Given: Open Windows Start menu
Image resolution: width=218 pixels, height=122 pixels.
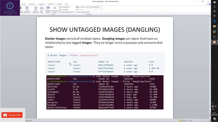Looking at the screenshot, I should 214,2.
